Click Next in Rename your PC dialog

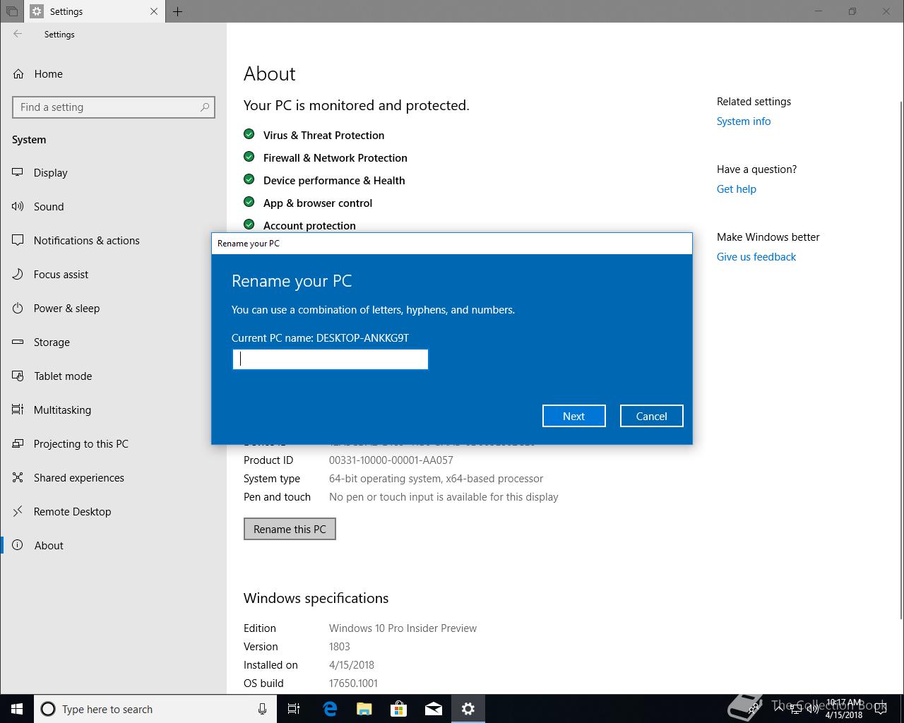(x=573, y=416)
